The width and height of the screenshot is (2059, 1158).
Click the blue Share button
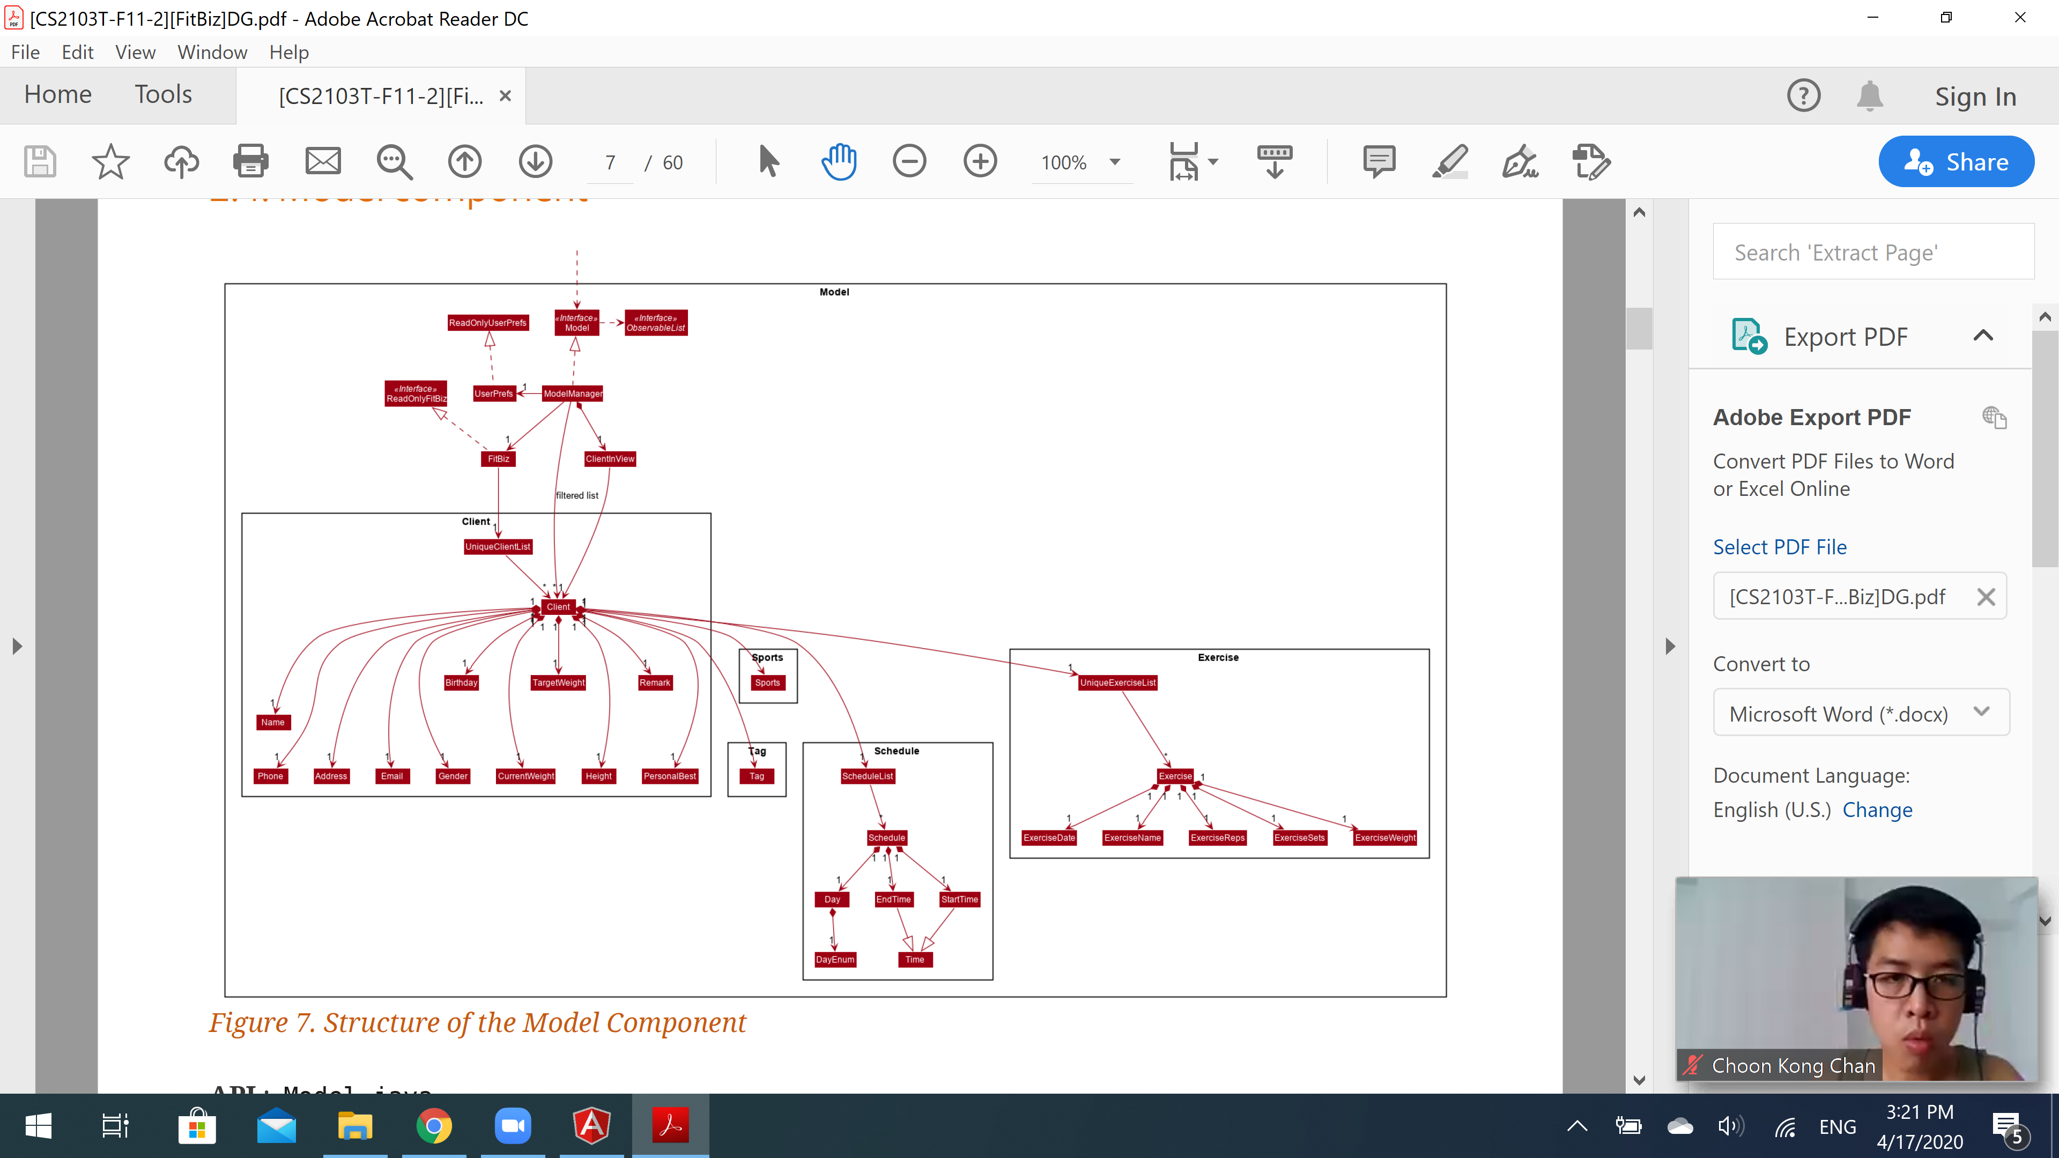(1955, 161)
